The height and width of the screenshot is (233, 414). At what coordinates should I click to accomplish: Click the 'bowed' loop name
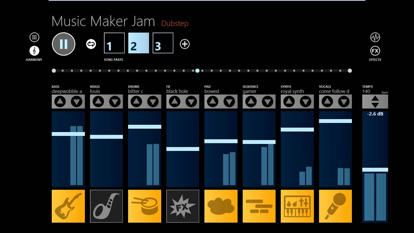coord(212,91)
